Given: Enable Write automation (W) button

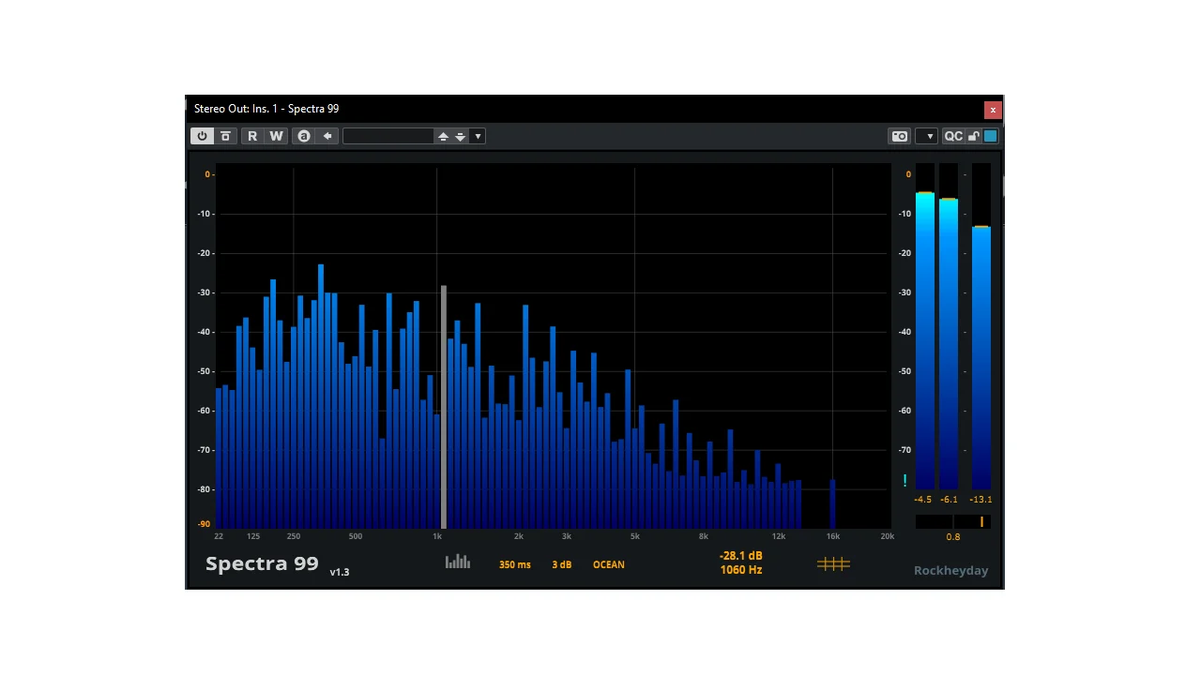Looking at the screenshot, I should click(276, 136).
